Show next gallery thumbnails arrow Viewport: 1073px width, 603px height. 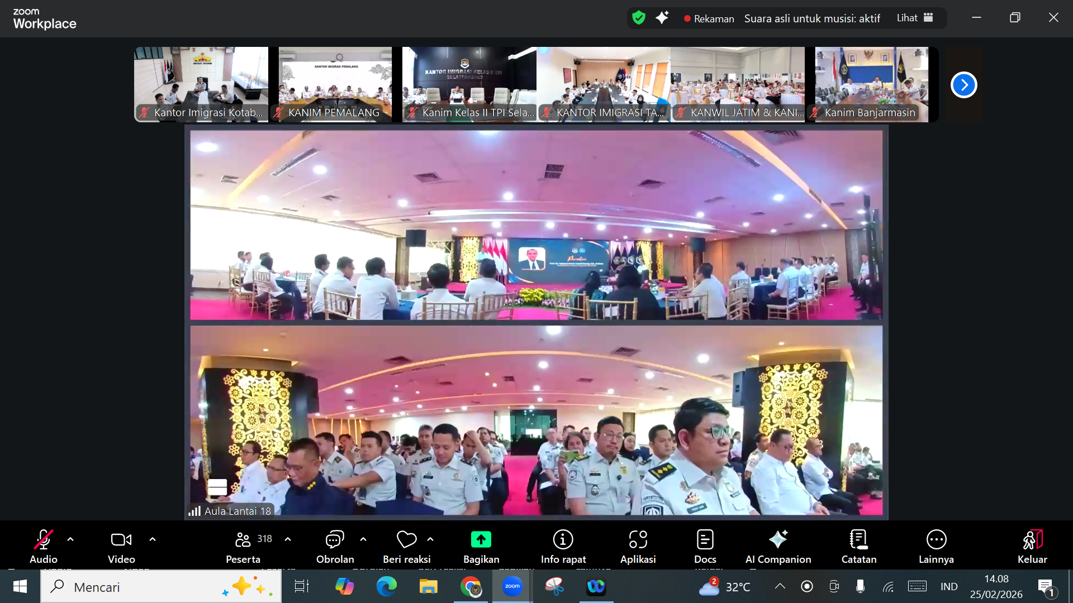tap(963, 85)
